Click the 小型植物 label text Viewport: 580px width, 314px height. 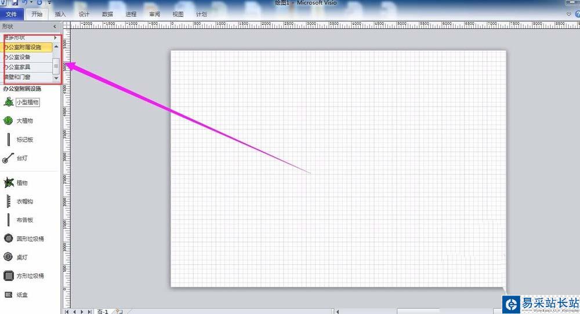point(27,103)
